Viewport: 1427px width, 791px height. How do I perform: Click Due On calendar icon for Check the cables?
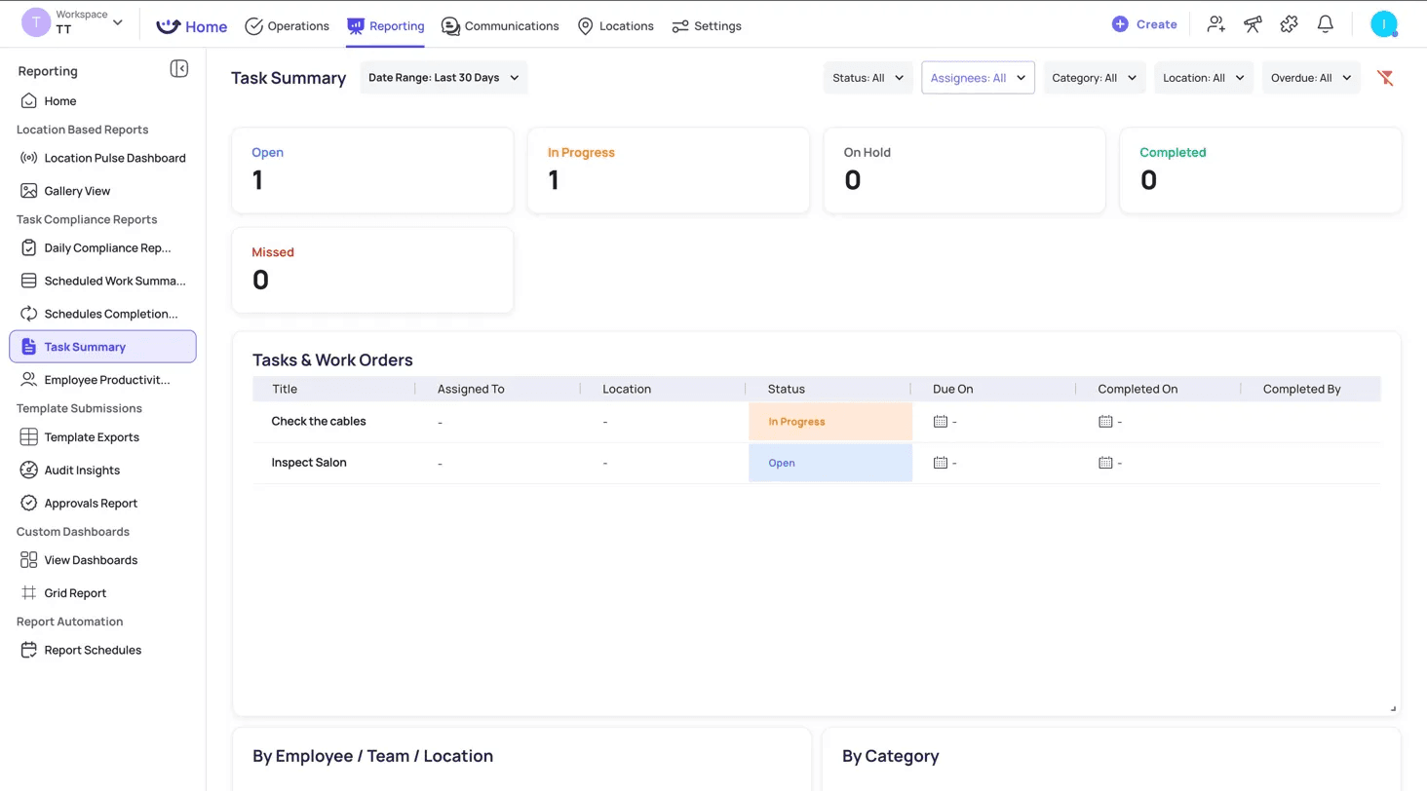click(941, 422)
